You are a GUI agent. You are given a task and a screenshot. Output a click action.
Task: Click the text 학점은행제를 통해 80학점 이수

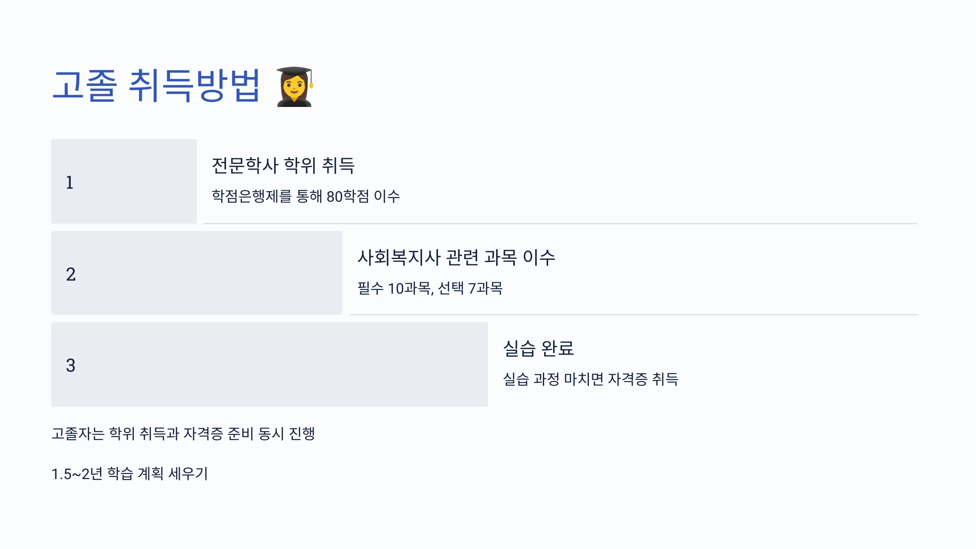[x=306, y=196]
